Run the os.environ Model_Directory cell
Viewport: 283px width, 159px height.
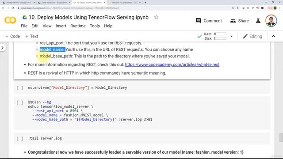[19, 88]
